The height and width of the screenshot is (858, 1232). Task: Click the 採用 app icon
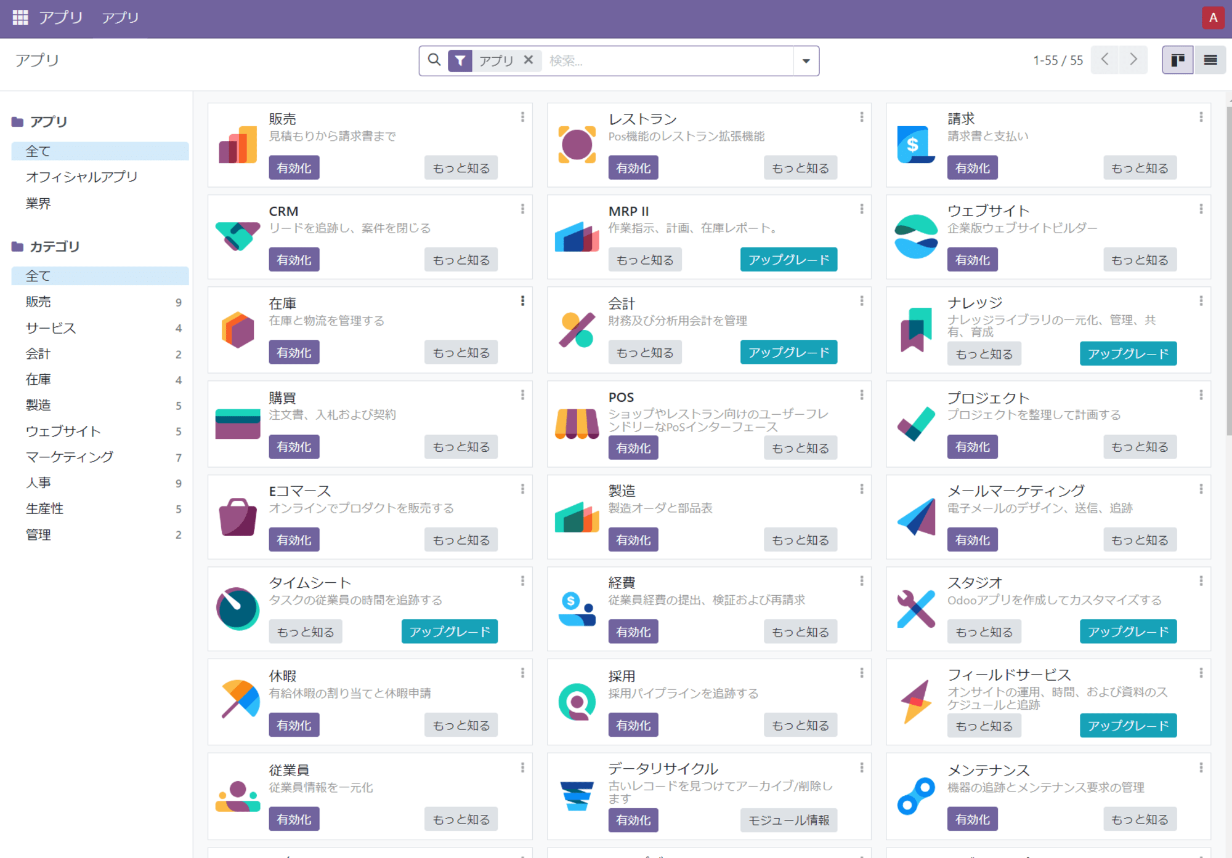[x=577, y=702]
